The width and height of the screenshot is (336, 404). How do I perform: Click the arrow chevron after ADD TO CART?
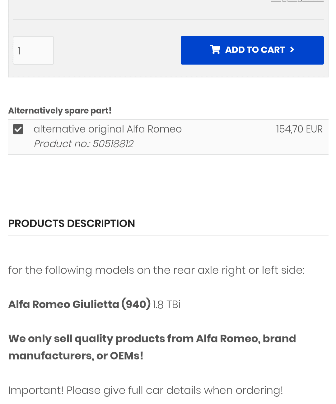[292, 49]
